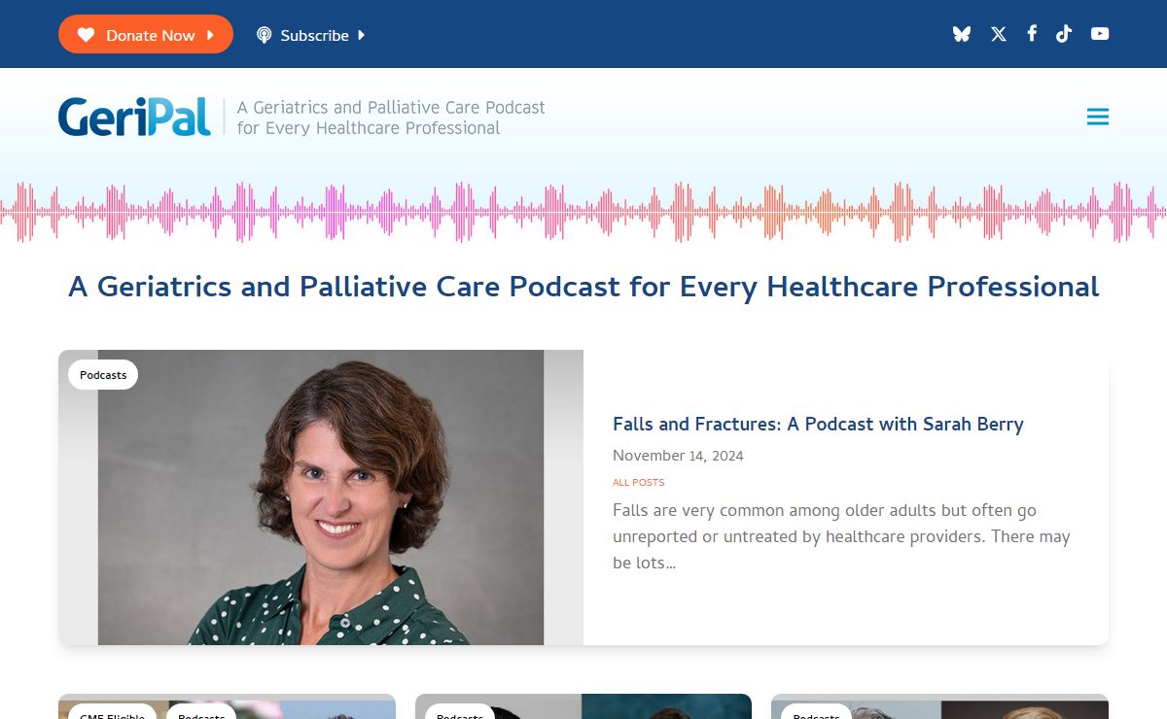Click the November 14, 2024 date

(678, 456)
